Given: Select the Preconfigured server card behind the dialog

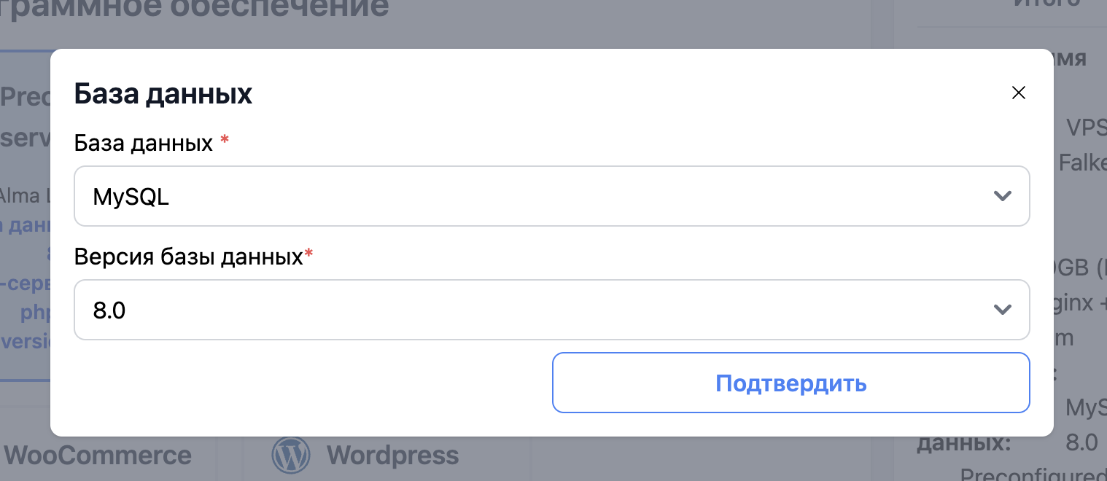Looking at the screenshot, I should tap(25, 216).
